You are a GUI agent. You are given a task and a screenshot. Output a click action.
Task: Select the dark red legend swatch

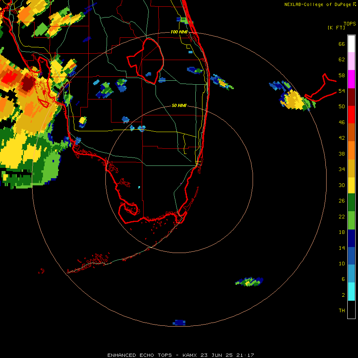(x=351, y=97)
